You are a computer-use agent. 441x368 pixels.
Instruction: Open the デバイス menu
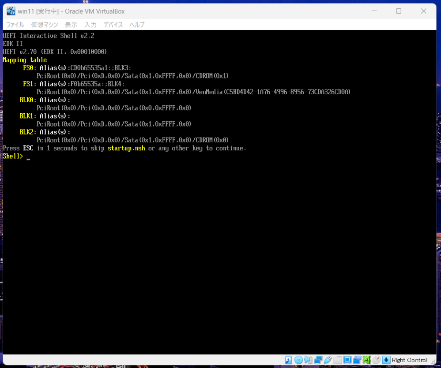pos(113,25)
